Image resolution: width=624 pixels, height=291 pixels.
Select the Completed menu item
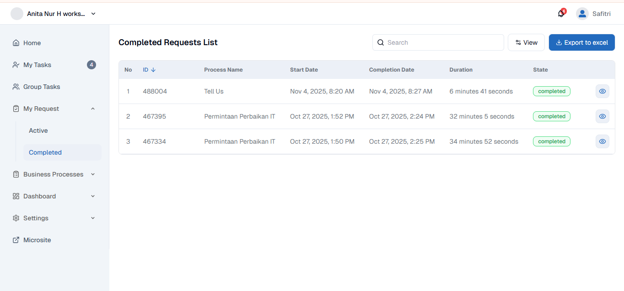[x=45, y=152]
